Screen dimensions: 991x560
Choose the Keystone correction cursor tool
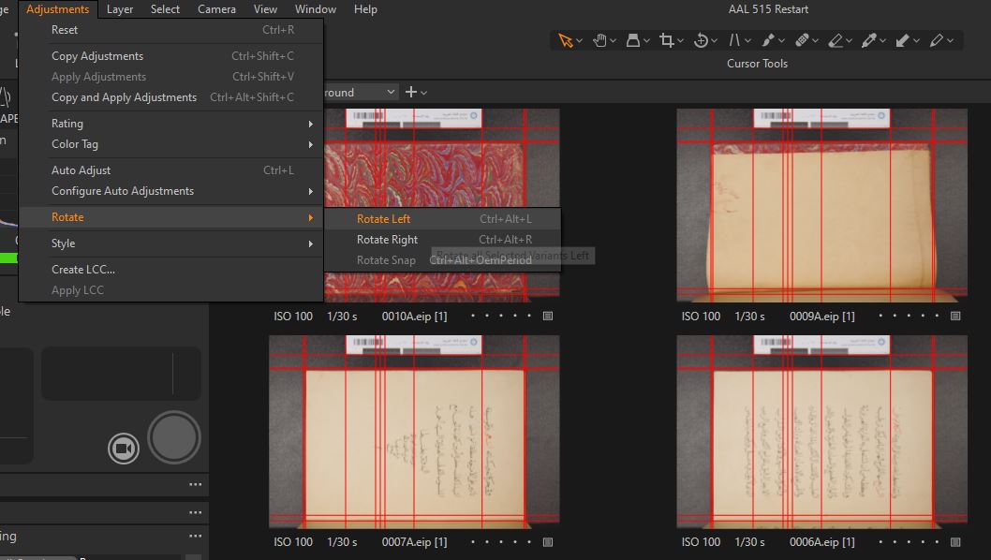click(733, 40)
